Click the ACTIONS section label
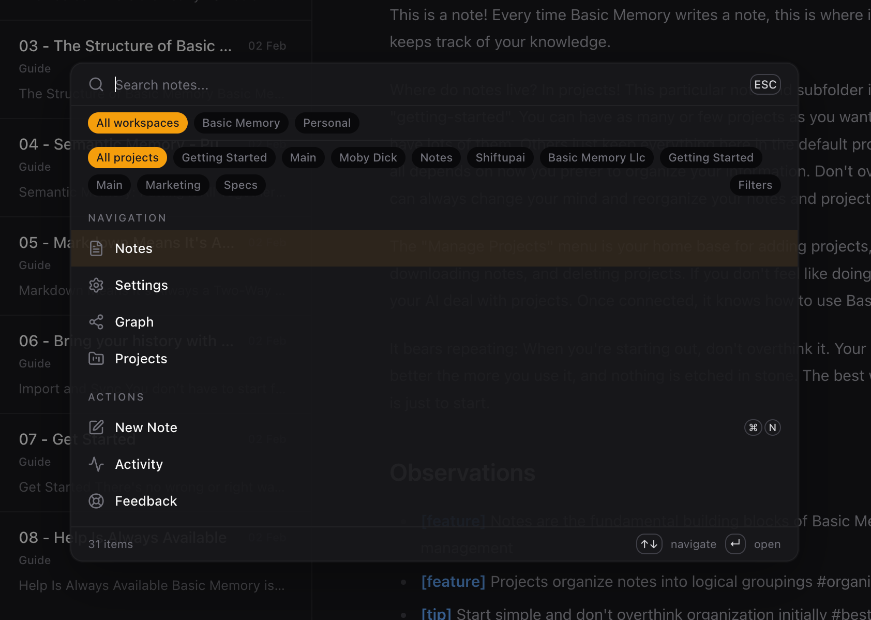Screen dimensions: 871x620 coord(116,397)
